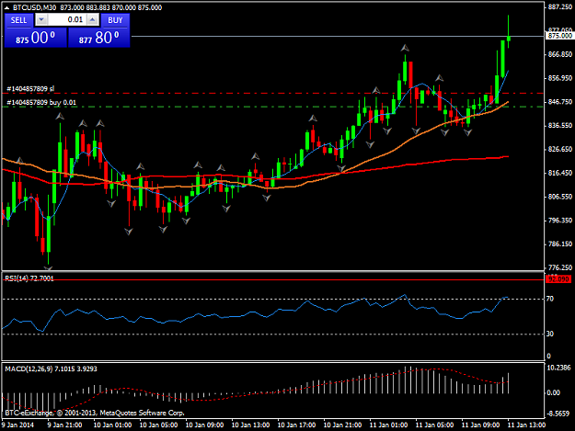
Task: Click the 796.350 price scale label
Action: 560,220
